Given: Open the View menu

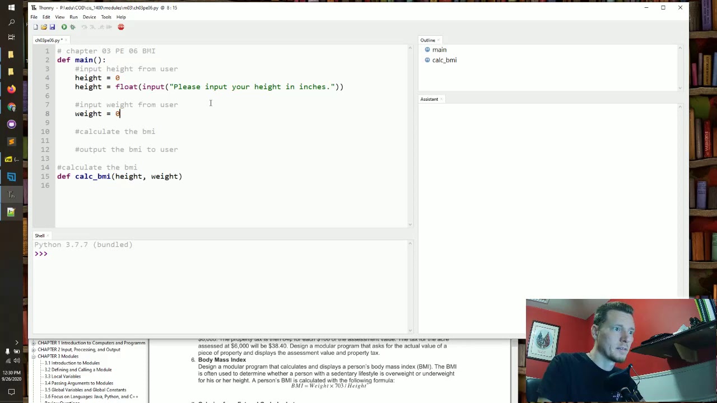Looking at the screenshot, I should pos(59,17).
